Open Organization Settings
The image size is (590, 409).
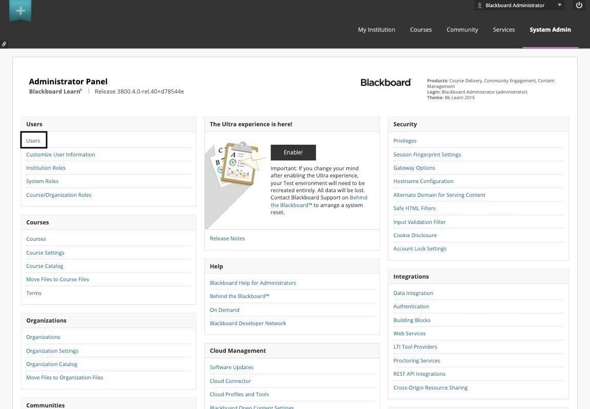[52, 351]
